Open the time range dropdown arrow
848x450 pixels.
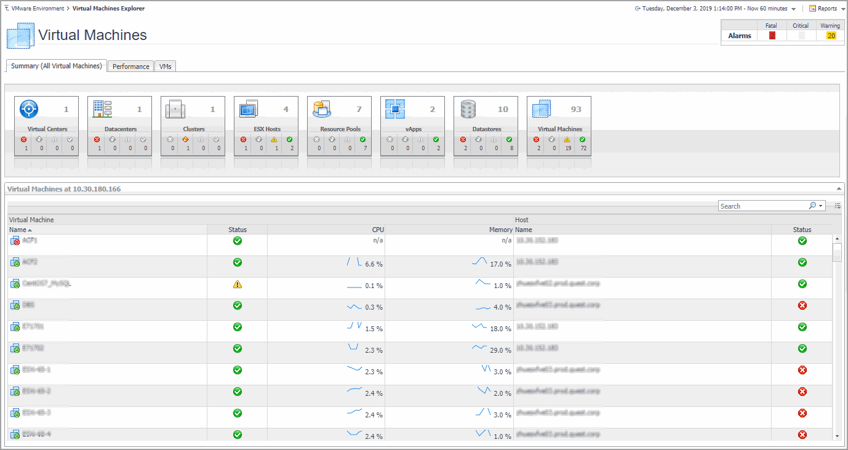(x=794, y=9)
